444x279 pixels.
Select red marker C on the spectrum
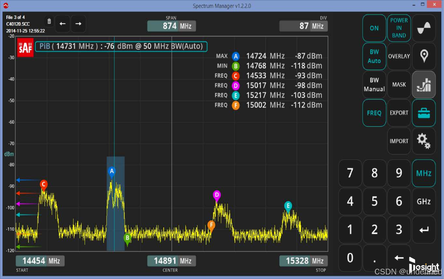tap(44, 185)
